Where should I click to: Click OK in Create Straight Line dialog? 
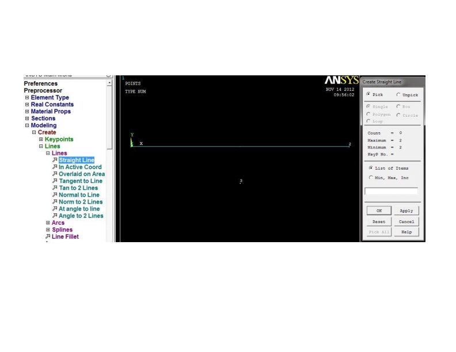click(379, 211)
